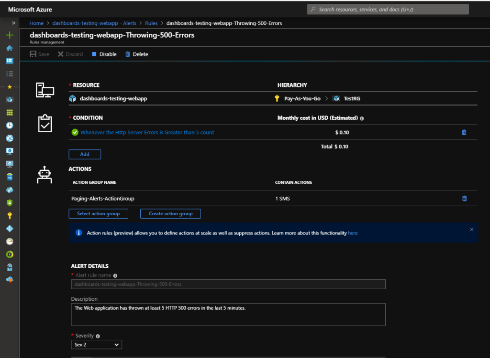Open All services list icon in sidebar
Screen dimensions: 490x358
(x=10, y=74)
